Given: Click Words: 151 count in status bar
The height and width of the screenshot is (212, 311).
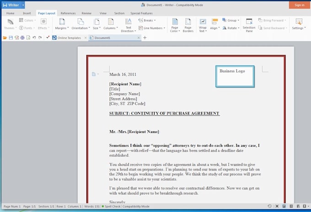Looking at the screenshot, I should [92, 207].
